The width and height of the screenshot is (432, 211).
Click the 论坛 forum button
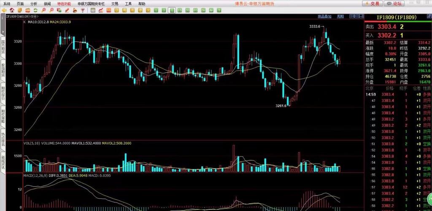394,3
